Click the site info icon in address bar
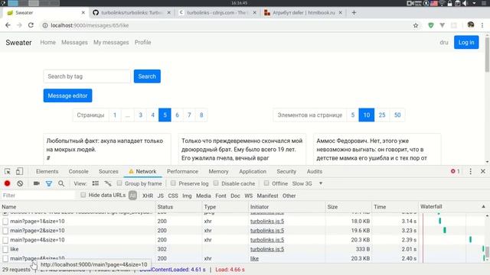 45,25
